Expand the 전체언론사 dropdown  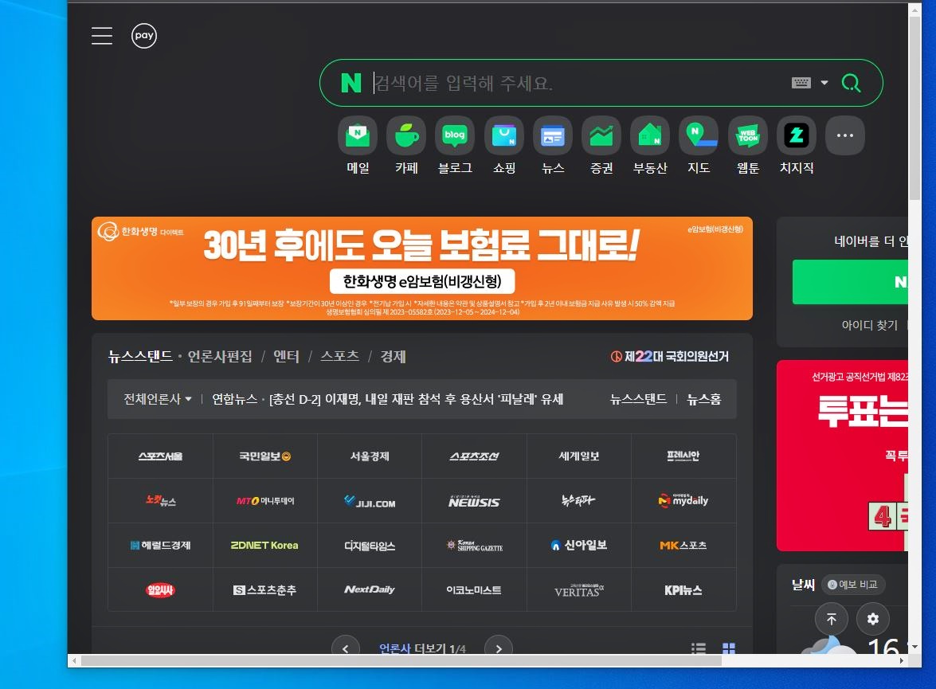[158, 399]
